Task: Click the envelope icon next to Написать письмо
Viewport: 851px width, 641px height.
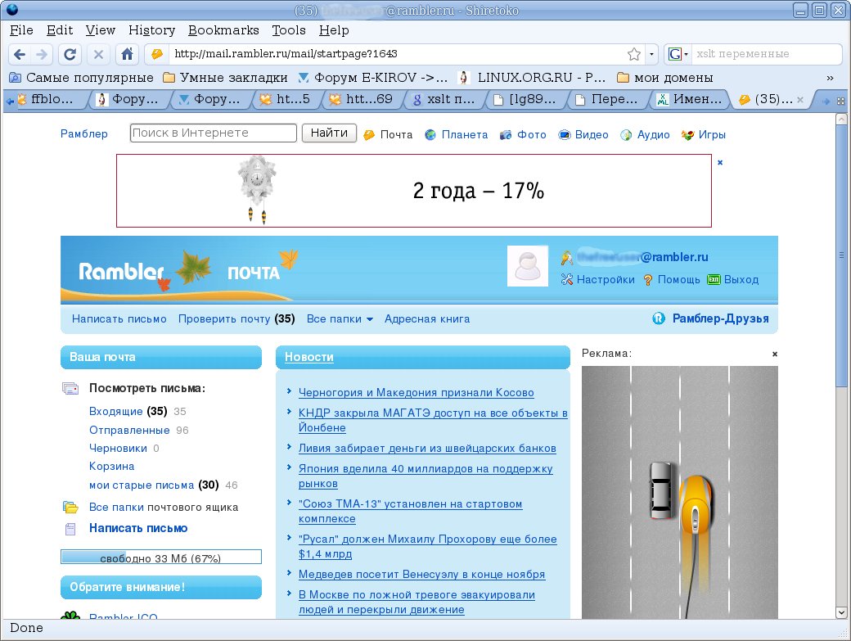Action: click(70, 529)
